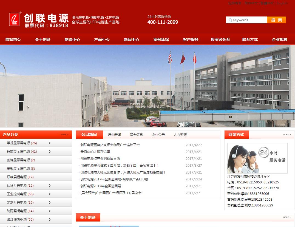Click the search magnifier icon in Keywords box
This screenshot has height=227, width=295.
click(230, 20)
